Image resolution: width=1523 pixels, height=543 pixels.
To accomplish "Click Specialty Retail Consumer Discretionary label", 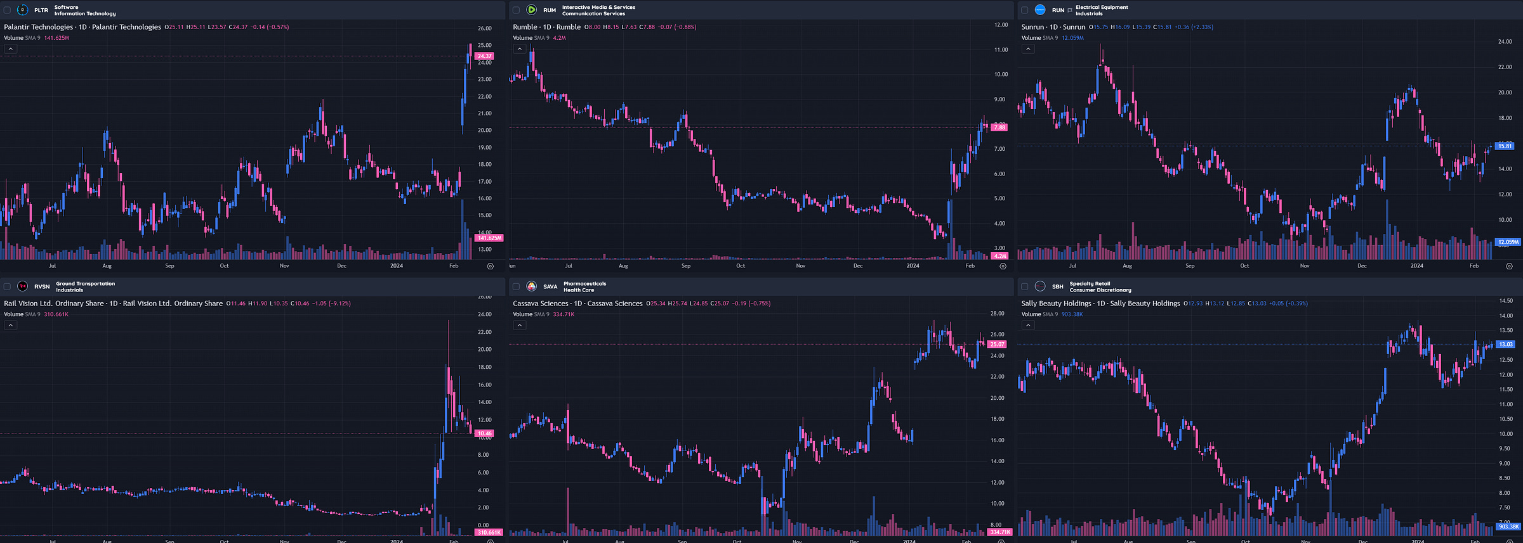I will coord(1100,286).
